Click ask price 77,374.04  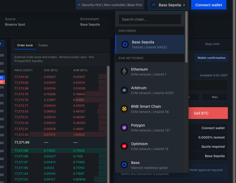coord(22,77)
